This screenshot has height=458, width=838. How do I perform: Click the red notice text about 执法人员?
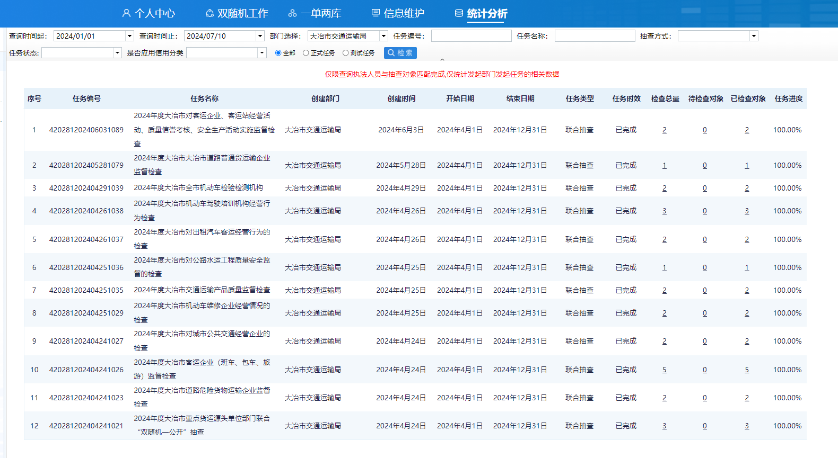pos(442,74)
